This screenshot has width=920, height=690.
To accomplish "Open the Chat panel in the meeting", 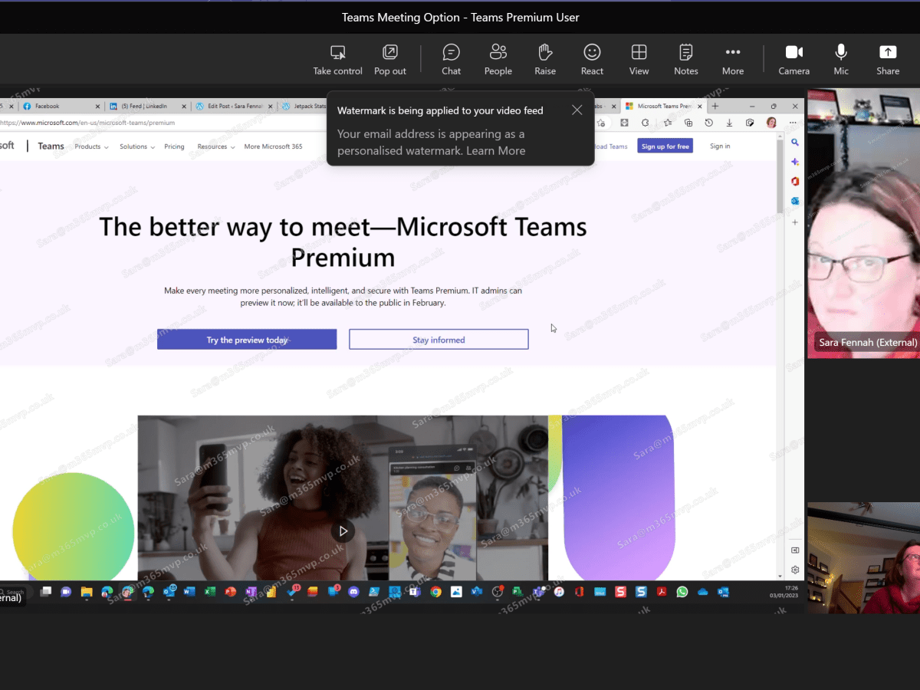I will (x=451, y=54).
